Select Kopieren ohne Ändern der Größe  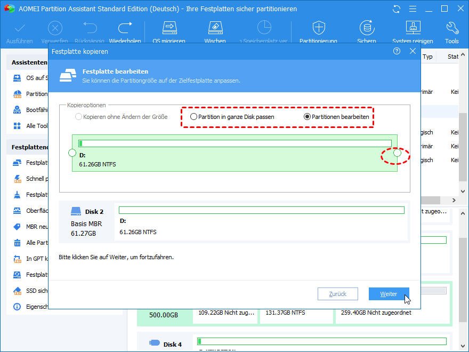click(78, 117)
